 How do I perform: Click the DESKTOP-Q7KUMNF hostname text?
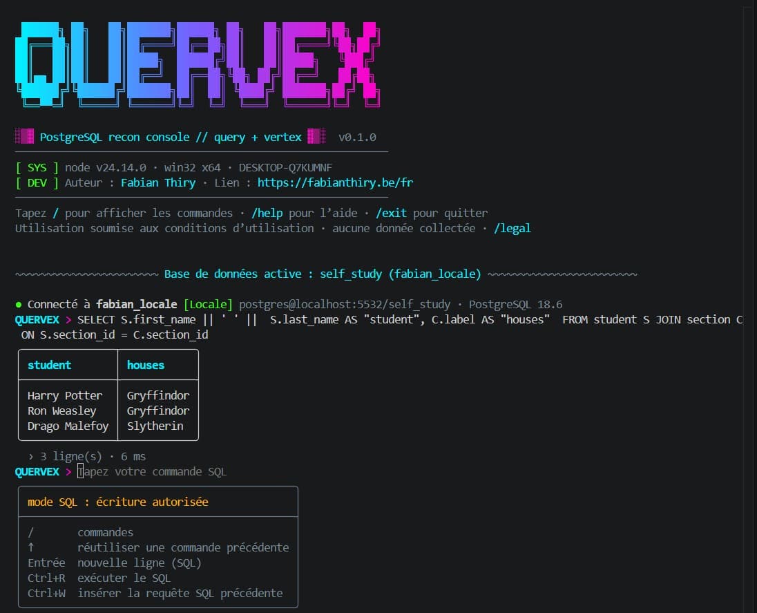tap(285, 168)
